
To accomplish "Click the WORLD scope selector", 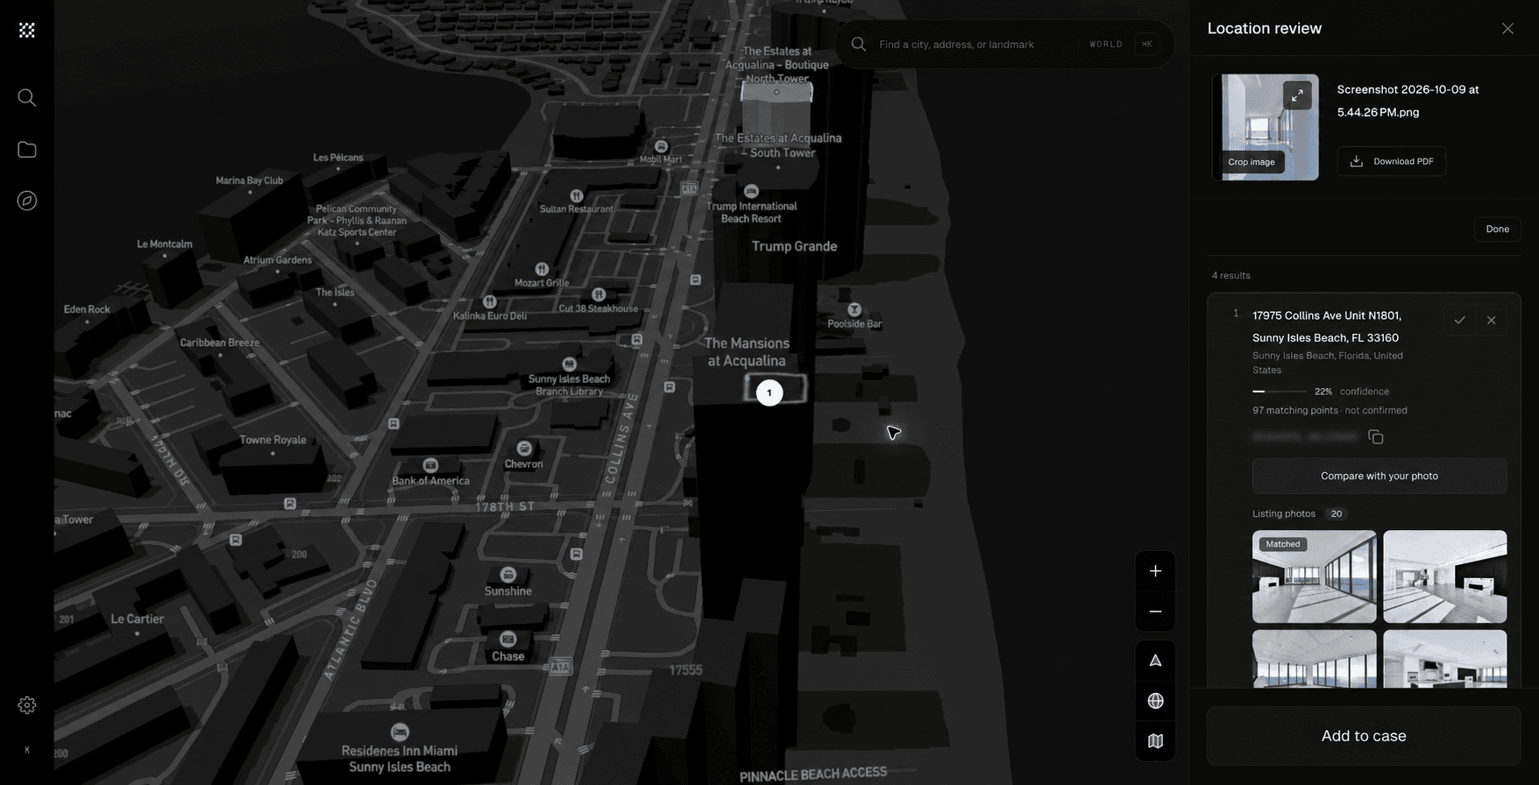I will click(1105, 44).
